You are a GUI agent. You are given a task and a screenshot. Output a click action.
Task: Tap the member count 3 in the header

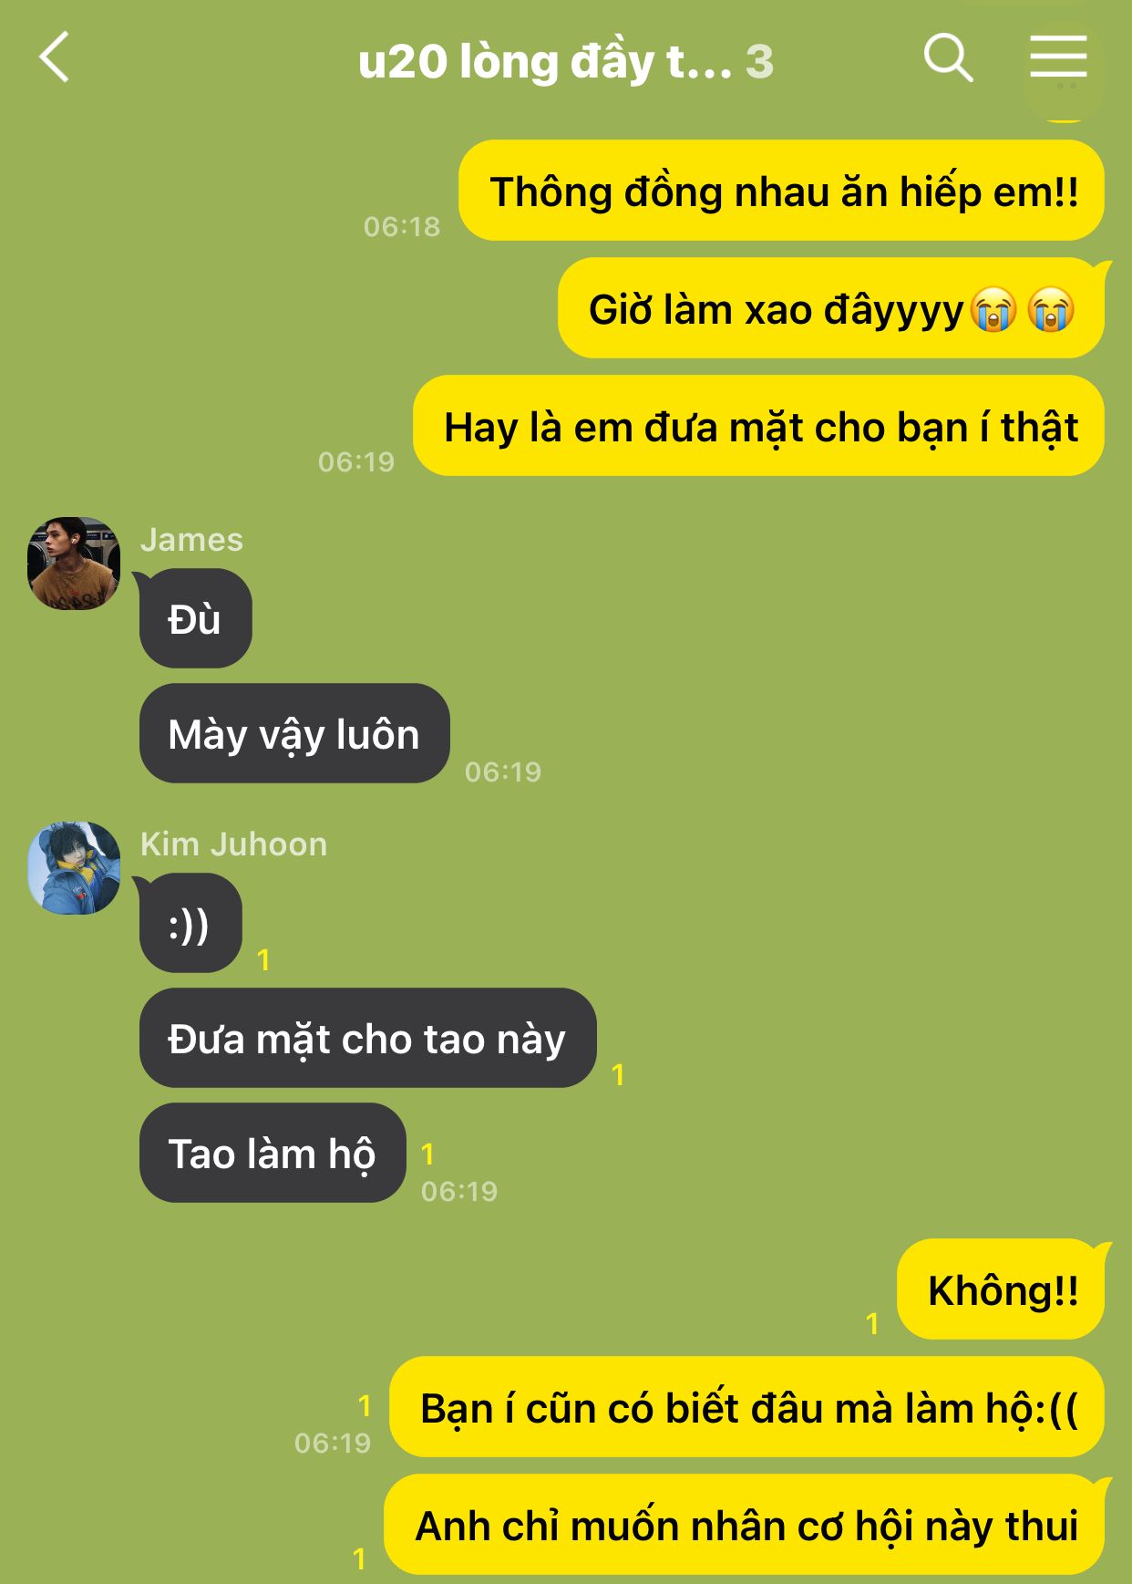pos(759,62)
